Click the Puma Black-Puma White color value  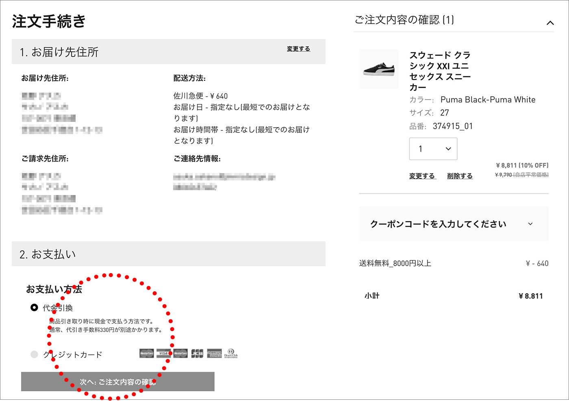coord(488,100)
